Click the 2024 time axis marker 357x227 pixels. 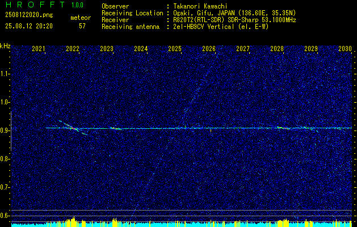pos(141,49)
